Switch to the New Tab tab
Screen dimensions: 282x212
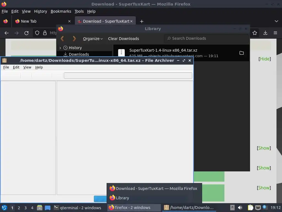click(x=42, y=21)
